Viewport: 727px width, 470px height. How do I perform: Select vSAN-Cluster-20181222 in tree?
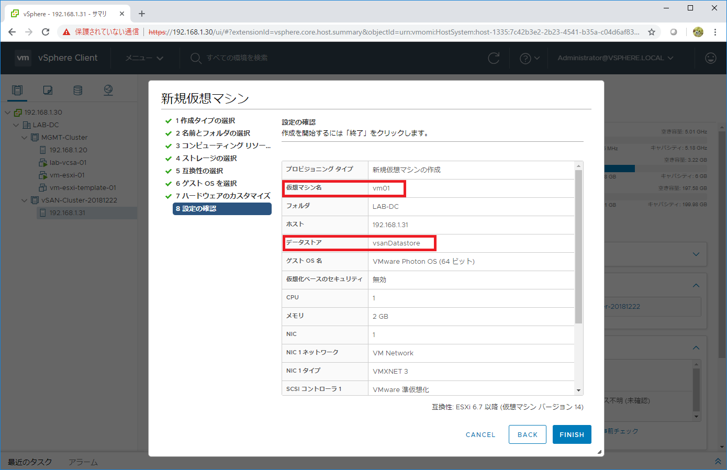coord(79,200)
